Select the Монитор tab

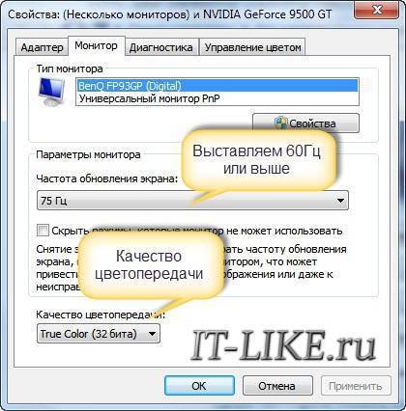click(96, 46)
